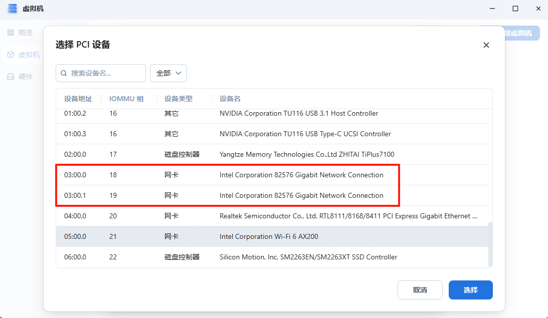The image size is (548, 318).
Task: Select device address 03:00.1
Action: [75, 195]
